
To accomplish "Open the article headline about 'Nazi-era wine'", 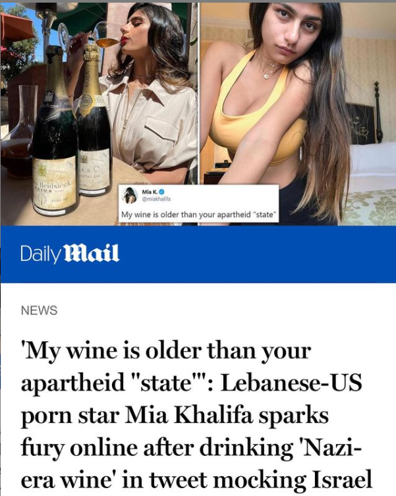I will pos(196,416).
